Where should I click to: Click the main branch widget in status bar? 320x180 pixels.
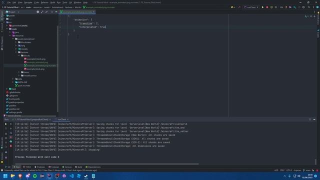306,170
